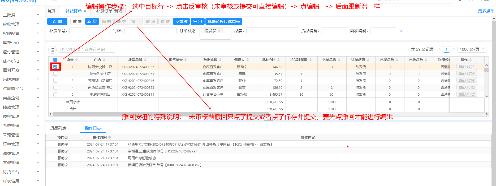
Task: Expand the 库存中心 sidebar menu
Action: click(x=21, y=43)
